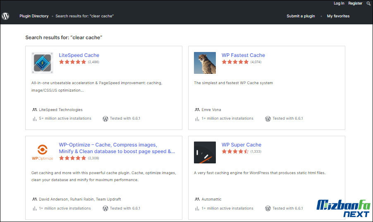Click the WP Fastest Cache cheetah thumbnail

(205, 63)
